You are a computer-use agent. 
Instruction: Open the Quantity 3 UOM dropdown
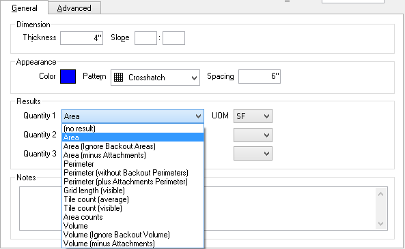(x=253, y=154)
